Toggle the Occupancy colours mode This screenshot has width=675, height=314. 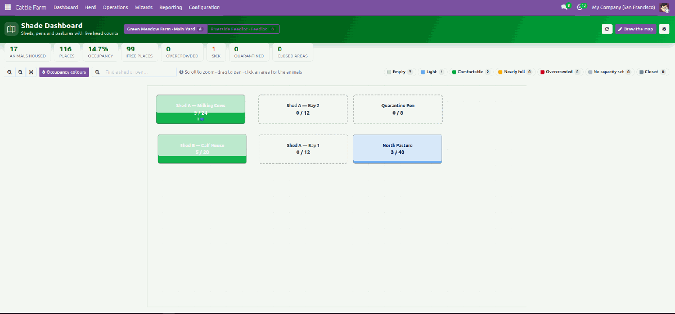click(x=64, y=72)
